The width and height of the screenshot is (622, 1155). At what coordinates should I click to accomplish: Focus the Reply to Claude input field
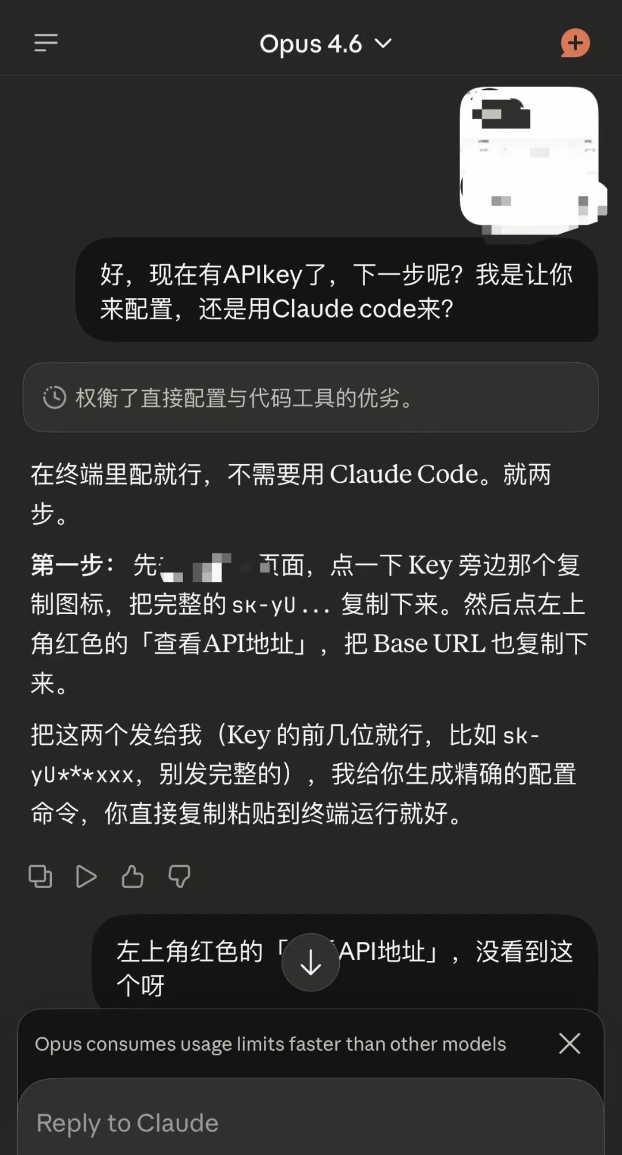[x=310, y=1123]
